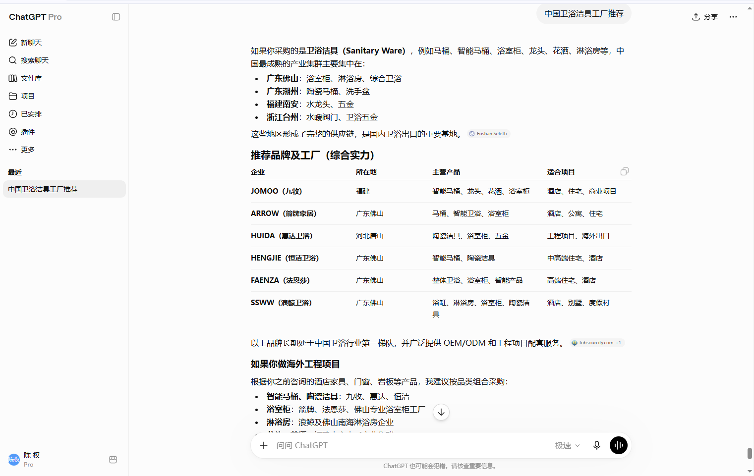
Task: Start voice mode with the waveform button
Action: (x=619, y=445)
